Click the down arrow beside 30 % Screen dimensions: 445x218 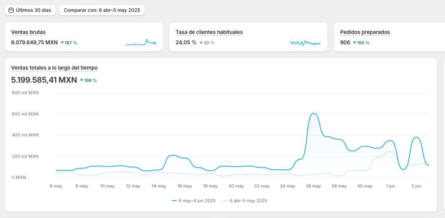point(201,43)
